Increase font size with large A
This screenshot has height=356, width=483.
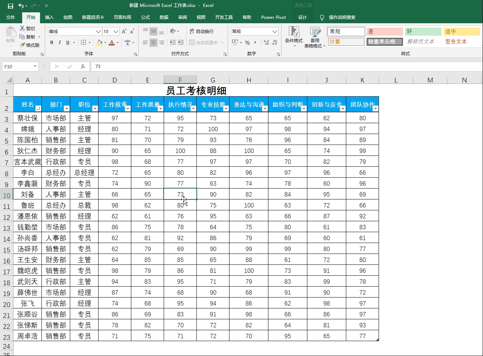click(x=124, y=32)
